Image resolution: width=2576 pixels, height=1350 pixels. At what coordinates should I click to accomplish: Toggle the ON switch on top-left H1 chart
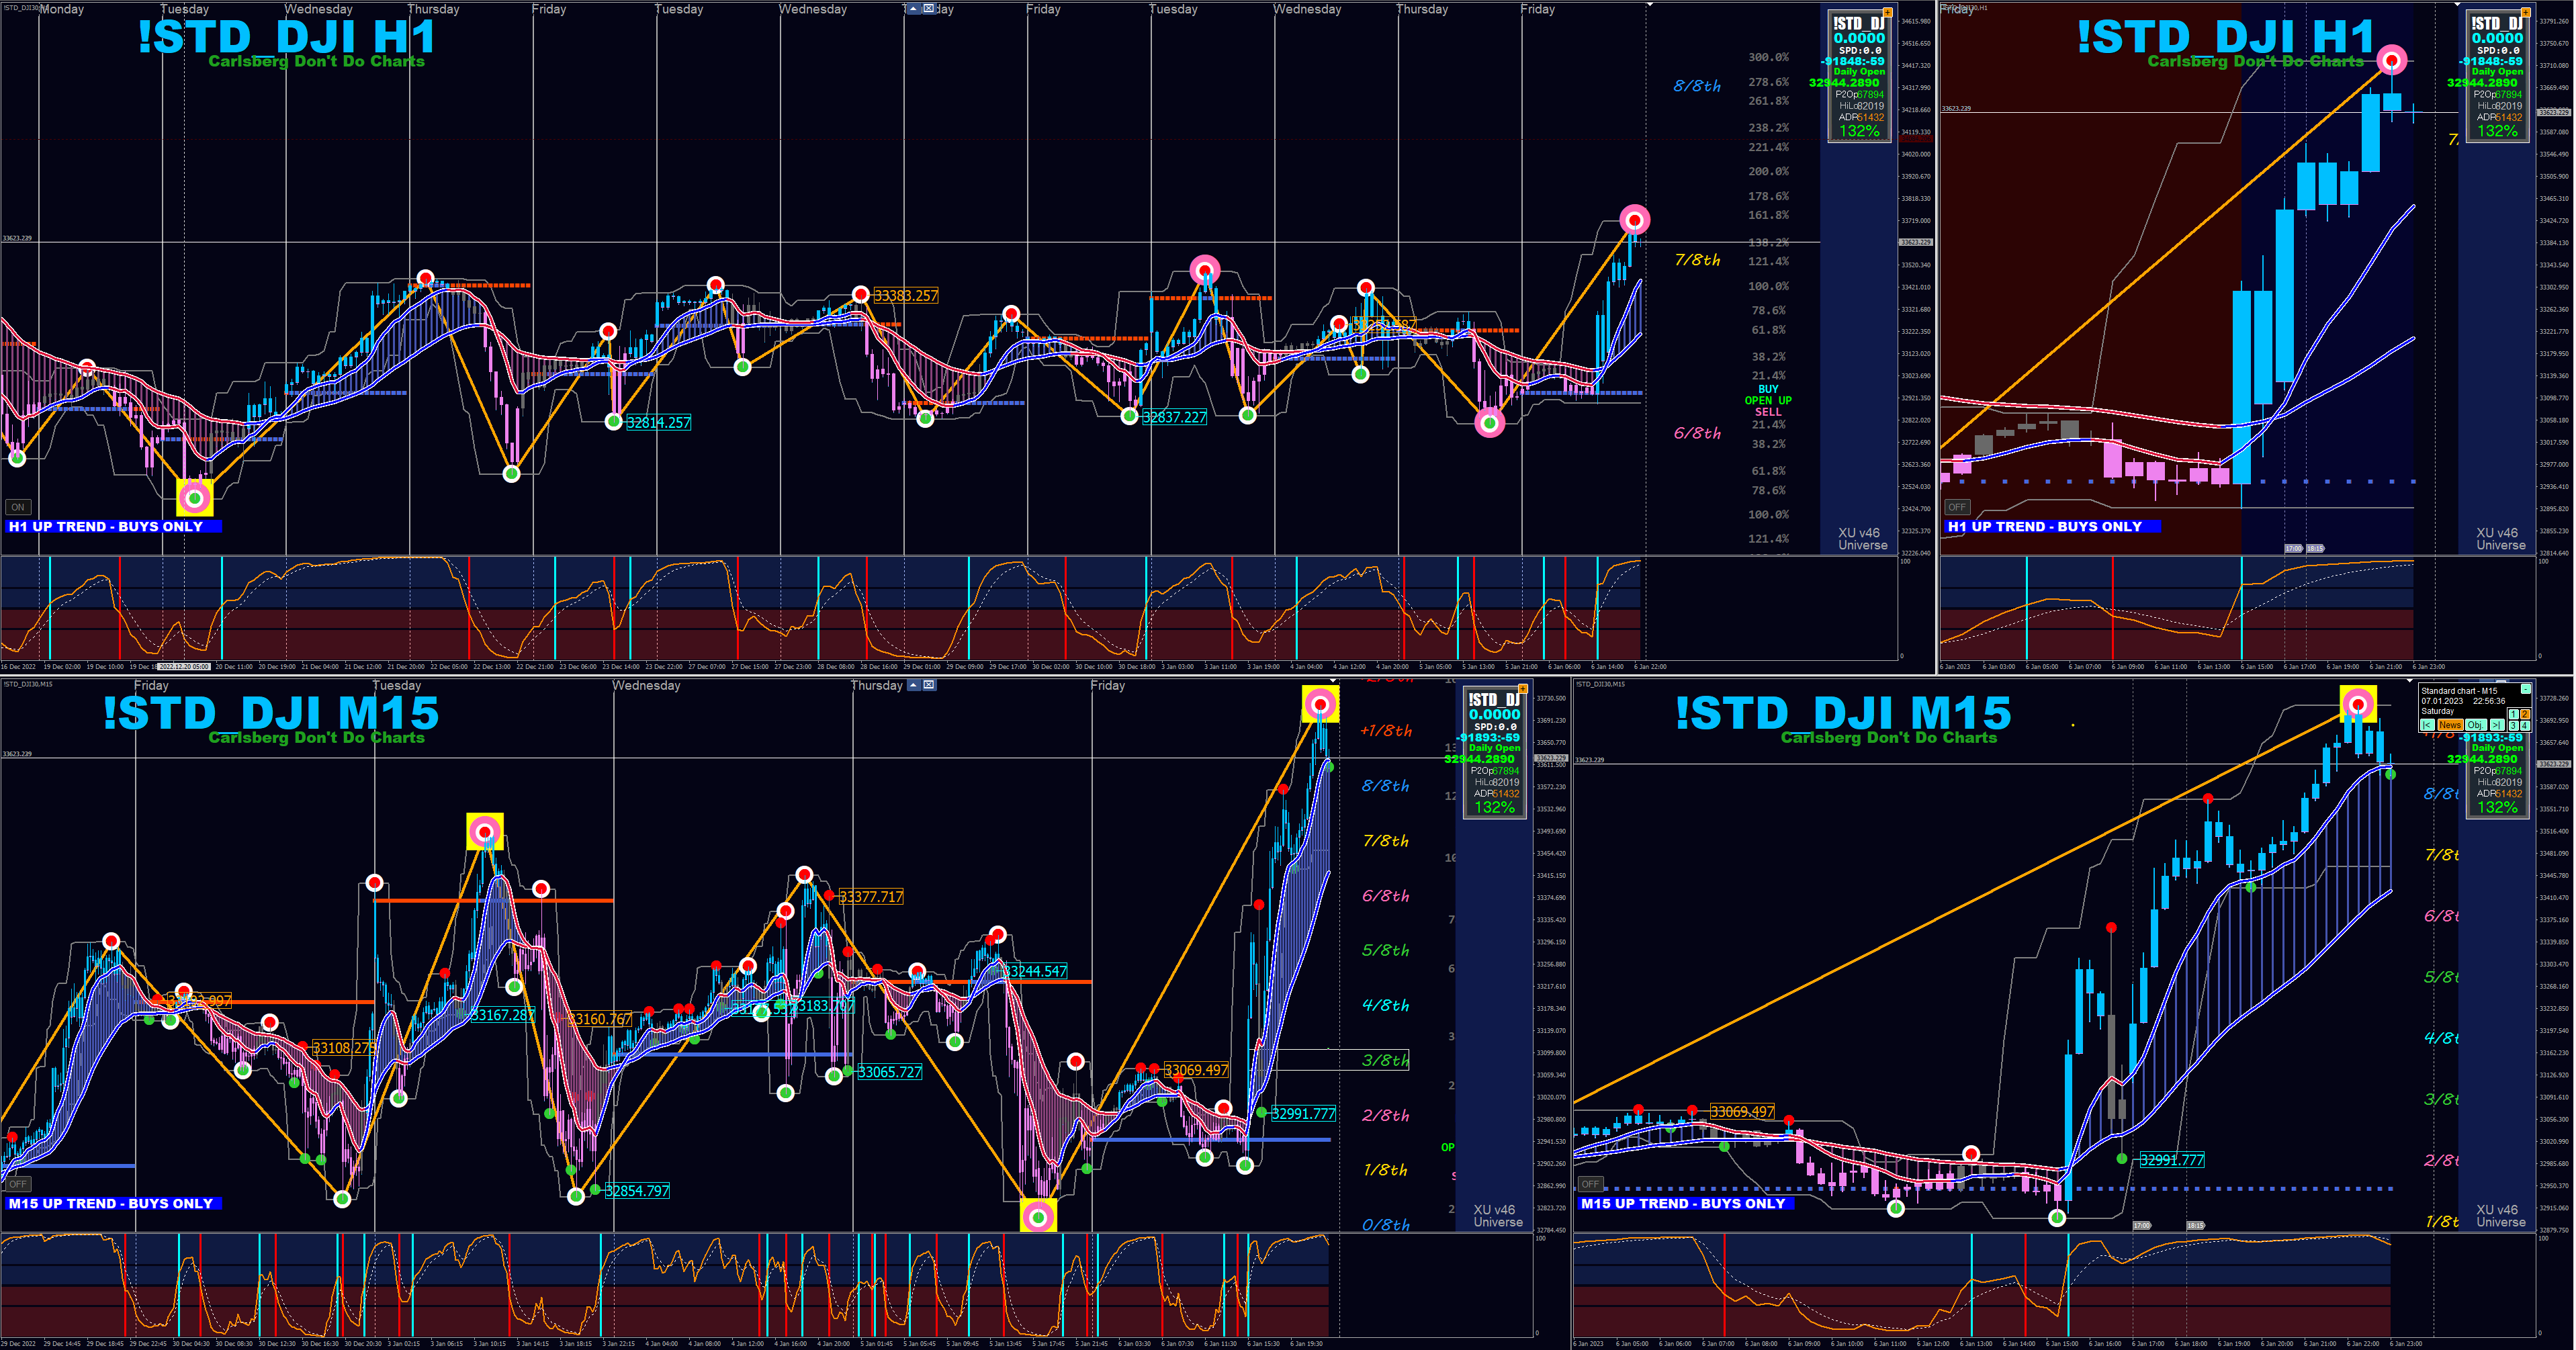click(17, 507)
